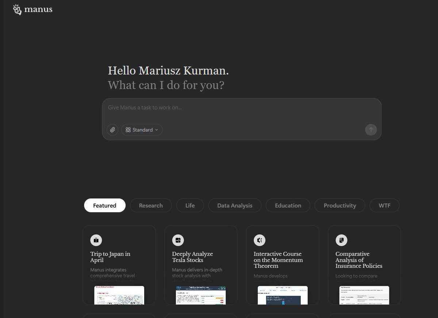Click the Momentum Theorem card icon
Screen dimensions: 438x318
click(260, 240)
